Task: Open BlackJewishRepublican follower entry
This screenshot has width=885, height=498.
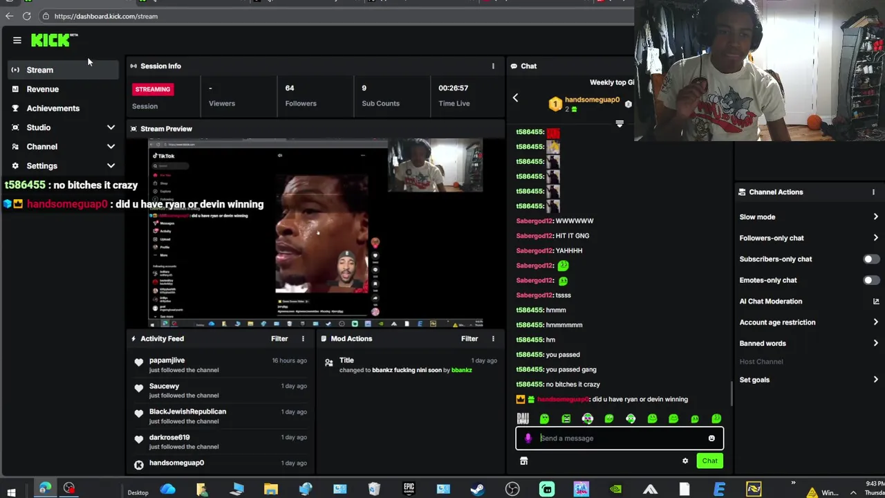Action: [187, 412]
